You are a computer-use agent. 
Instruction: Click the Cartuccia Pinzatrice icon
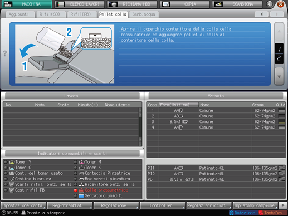(x=82, y=173)
